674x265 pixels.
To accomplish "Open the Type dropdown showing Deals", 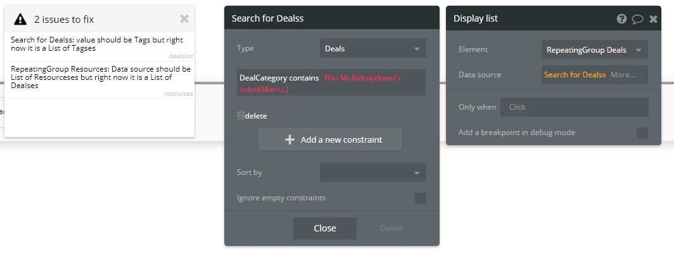I will click(x=372, y=48).
